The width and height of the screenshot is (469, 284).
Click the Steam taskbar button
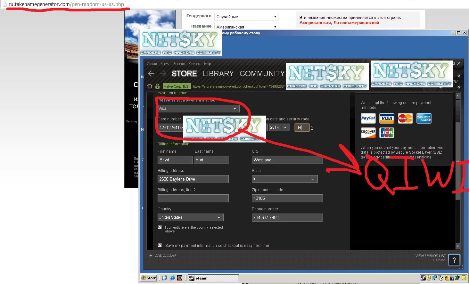click(x=213, y=278)
